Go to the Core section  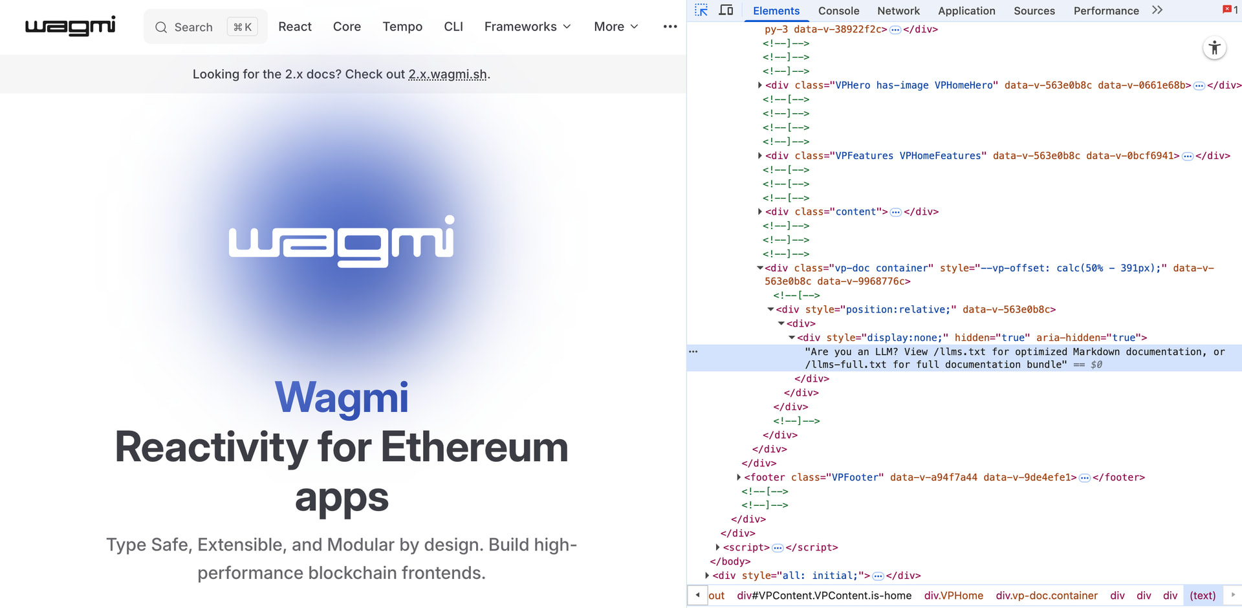coord(347,27)
